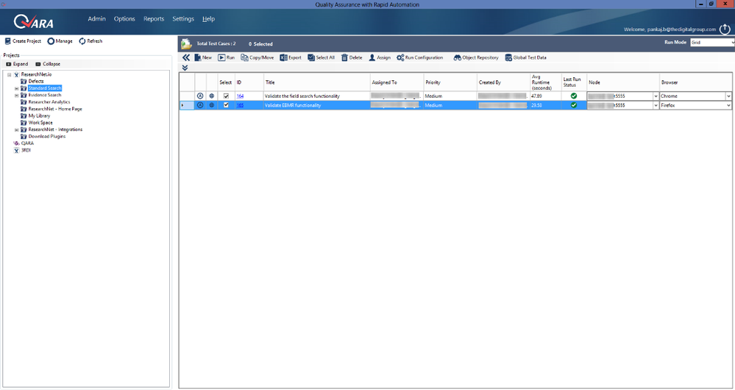Image resolution: width=735 pixels, height=390 pixels.
Task: Open Researcher Analytics in tree
Action: (49, 102)
